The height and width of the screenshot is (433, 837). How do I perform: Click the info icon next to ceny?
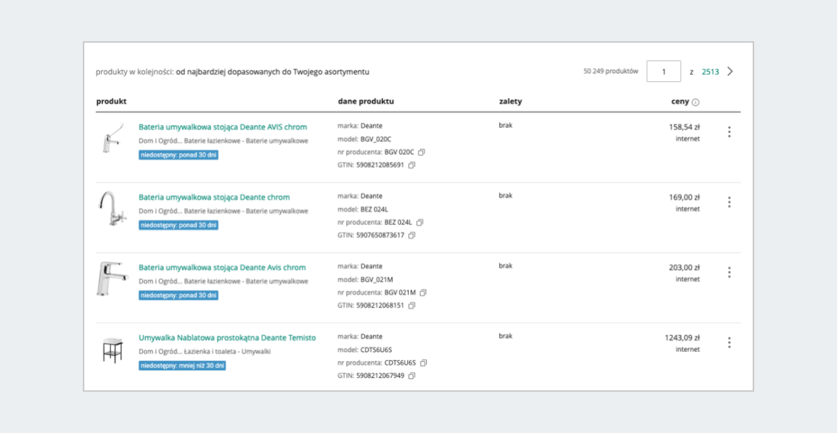point(695,102)
